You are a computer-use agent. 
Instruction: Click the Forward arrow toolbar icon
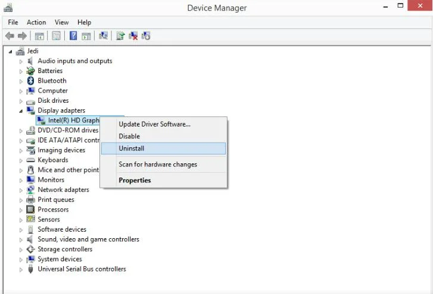pyautogui.click(x=22, y=36)
